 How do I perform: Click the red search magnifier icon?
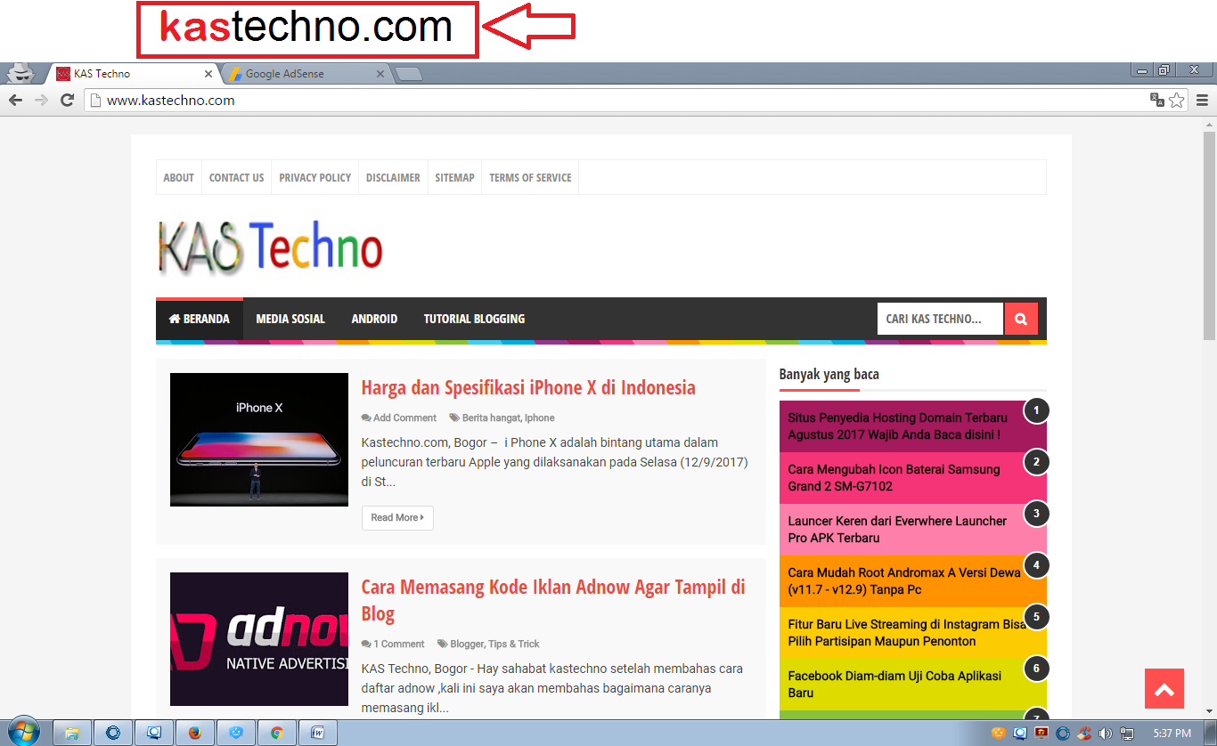click(1021, 318)
